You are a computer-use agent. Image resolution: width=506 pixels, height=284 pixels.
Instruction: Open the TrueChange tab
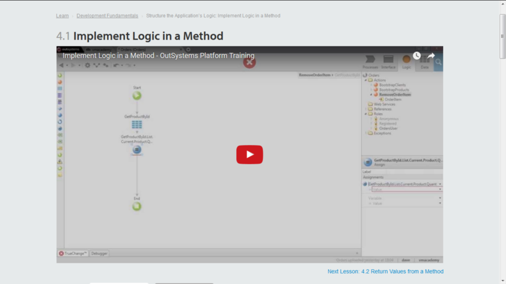[x=73, y=253]
